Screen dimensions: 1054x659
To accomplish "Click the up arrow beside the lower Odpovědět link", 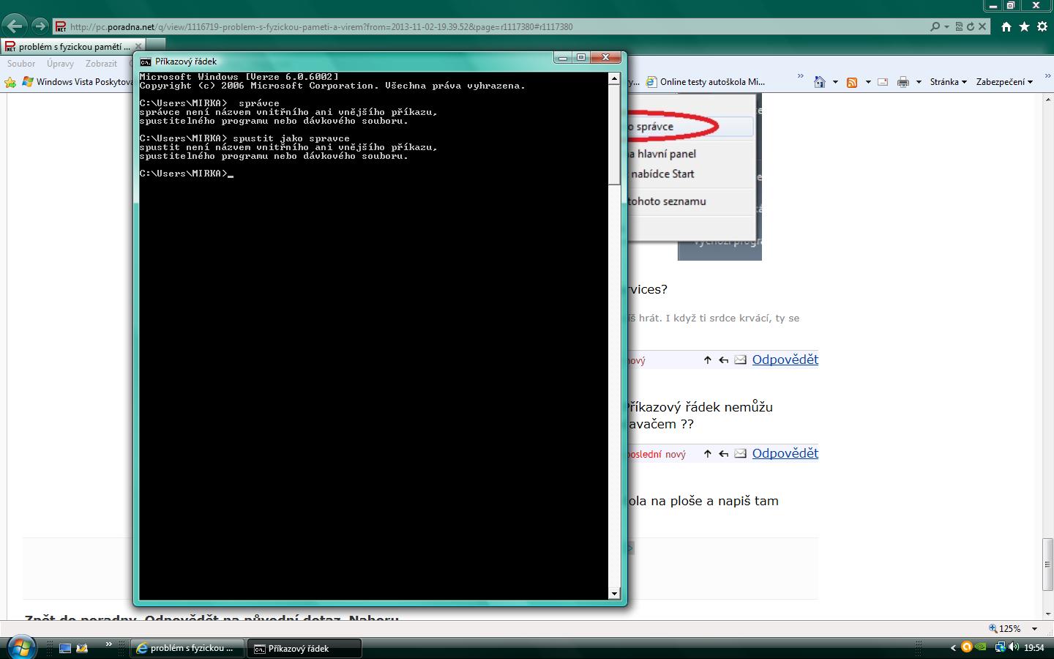I will [707, 453].
